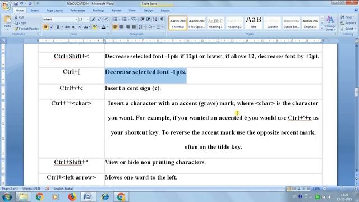359x202 pixels.
Task: Apply the Heading 1 style
Action: (215, 22)
